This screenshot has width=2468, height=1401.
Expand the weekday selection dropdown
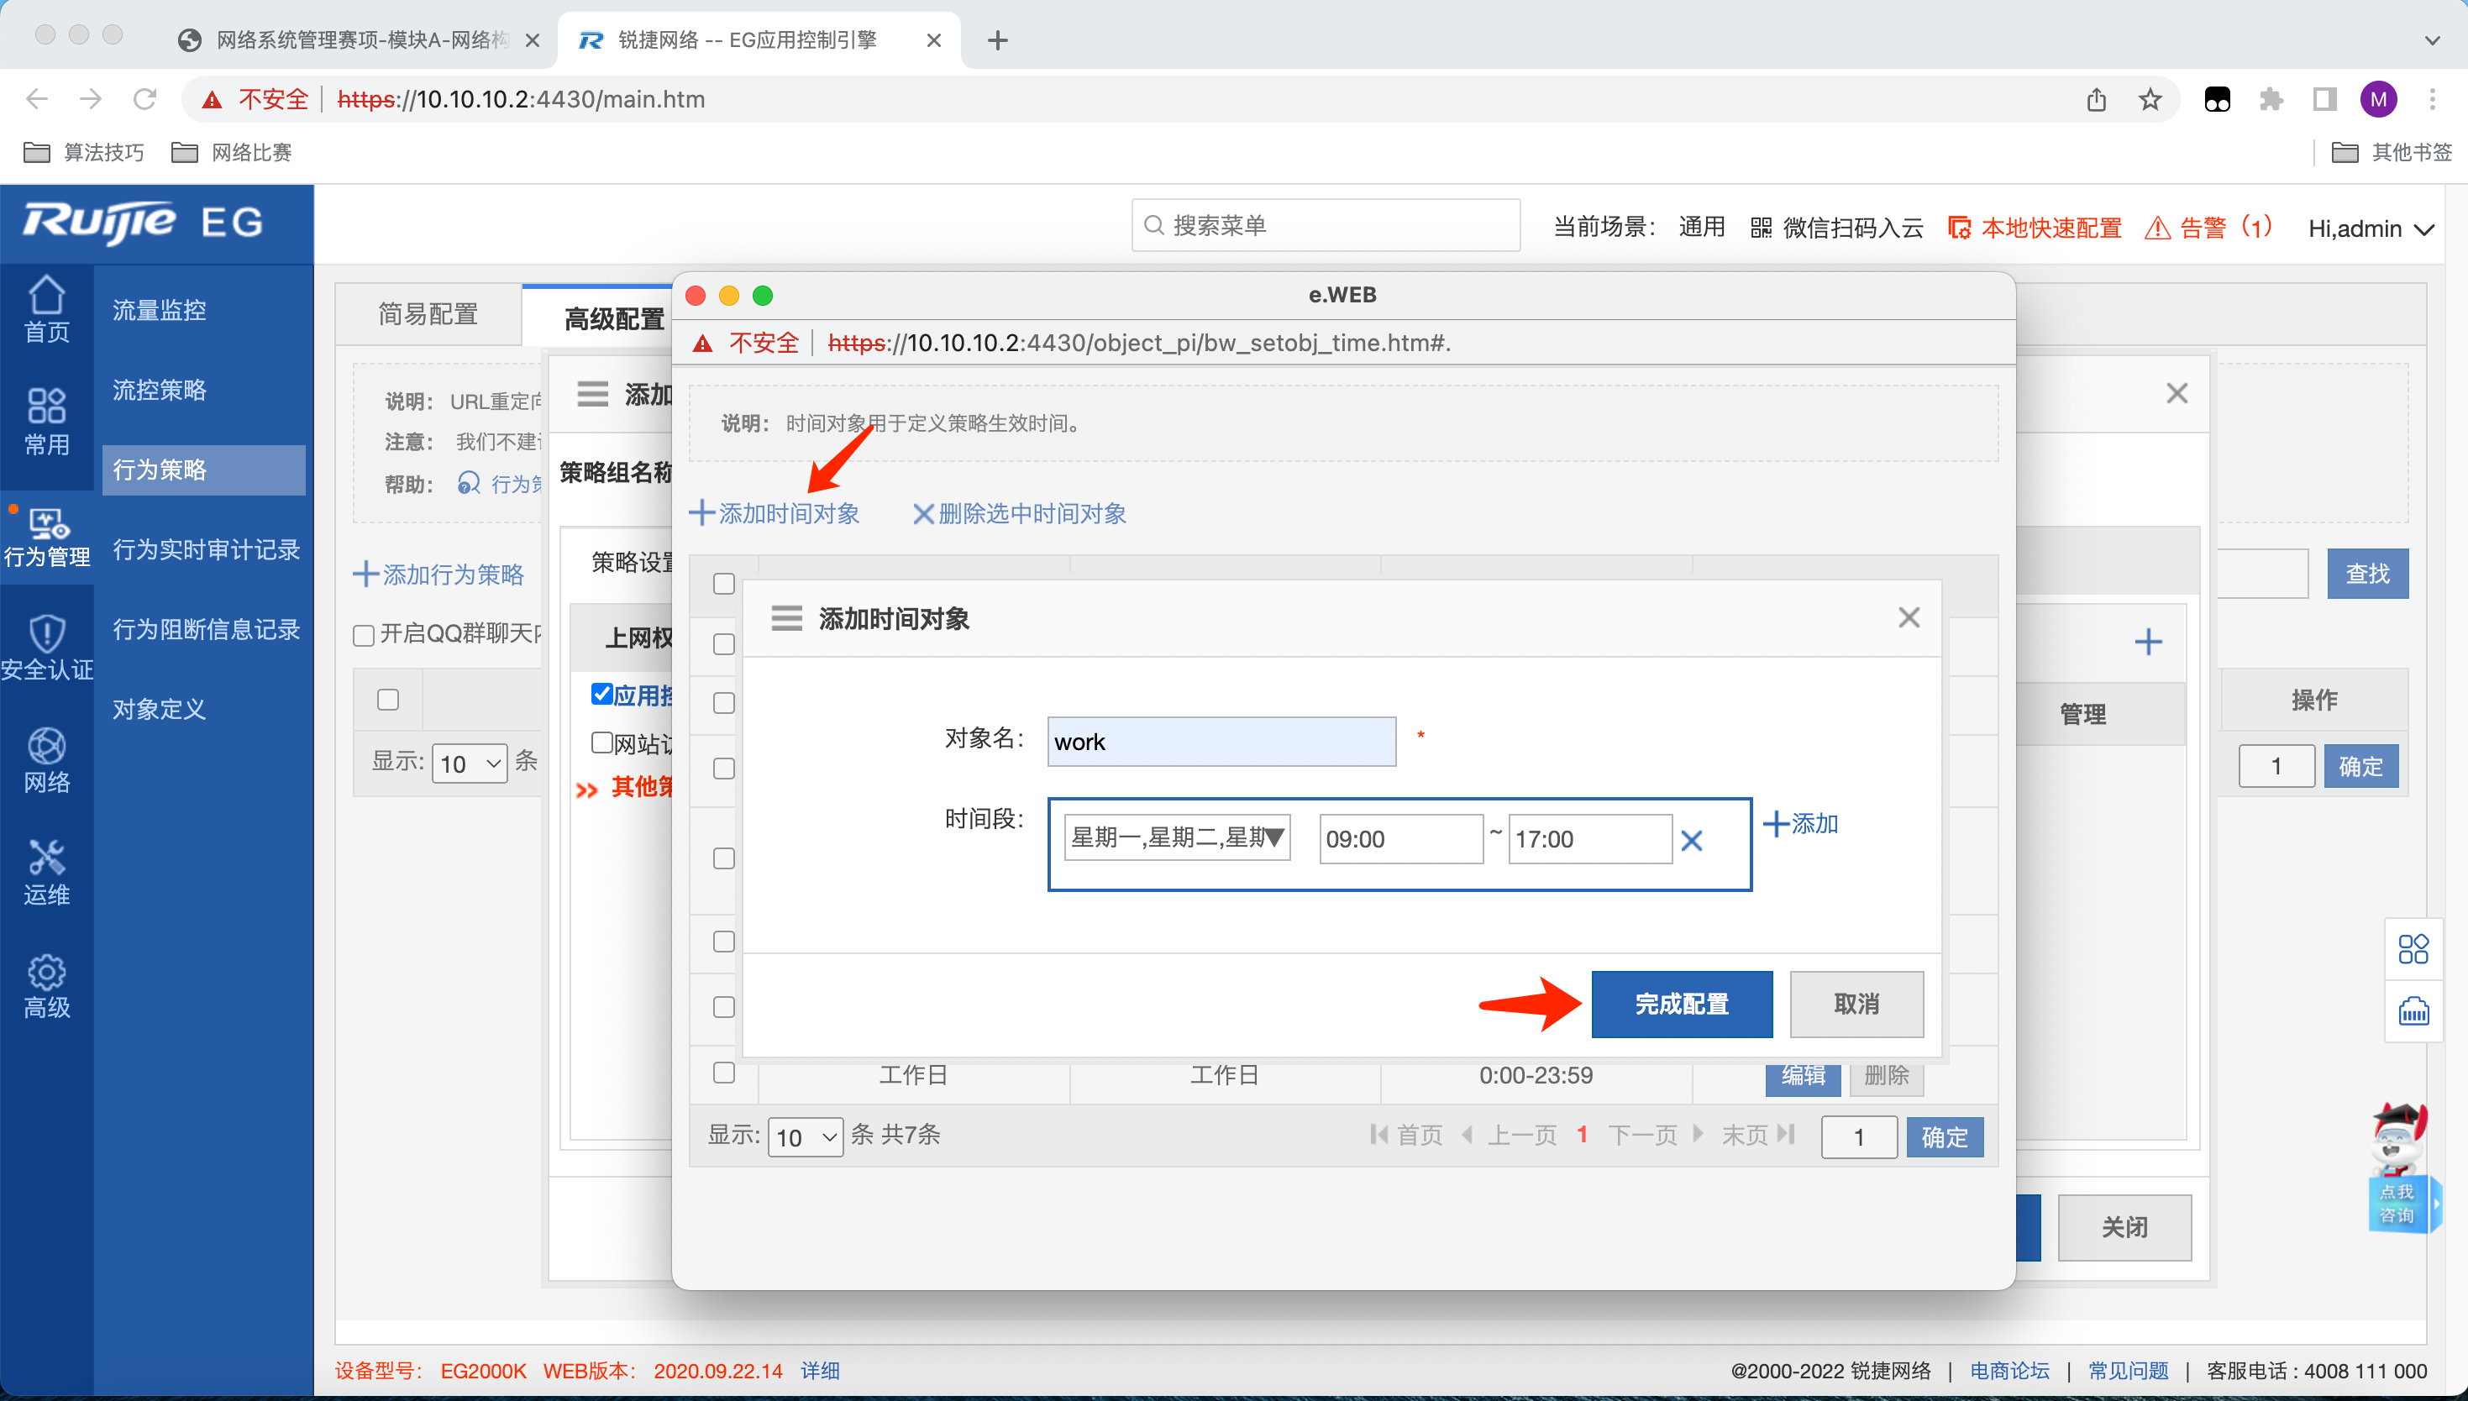click(x=1176, y=838)
